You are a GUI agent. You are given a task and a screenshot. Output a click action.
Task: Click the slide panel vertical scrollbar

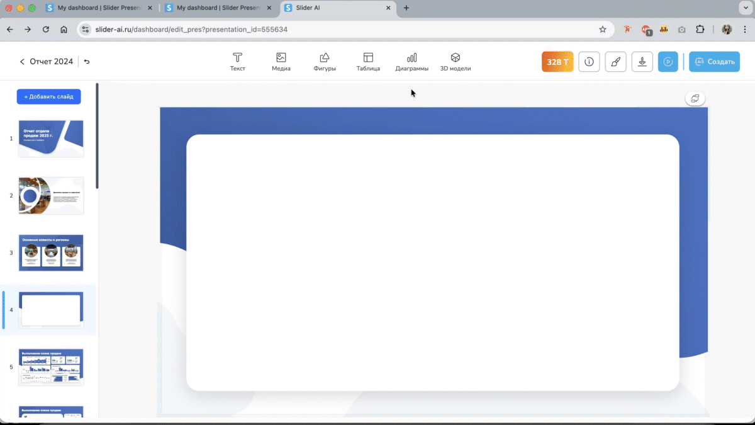click(97, 135)
